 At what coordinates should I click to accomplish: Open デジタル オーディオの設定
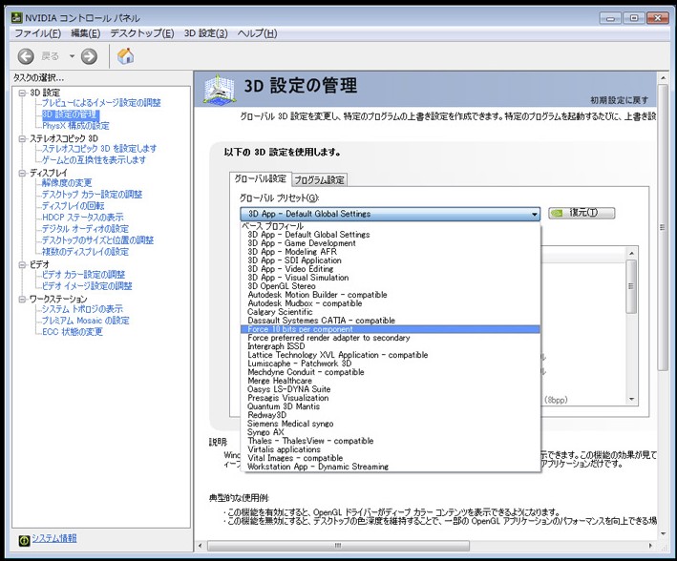pyautogui.click(x=85, y=229)
